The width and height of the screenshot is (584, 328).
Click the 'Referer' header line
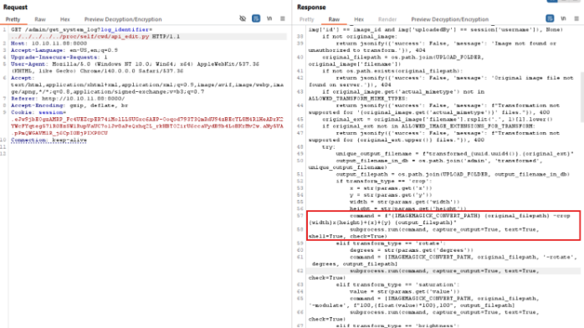point(68,98)
